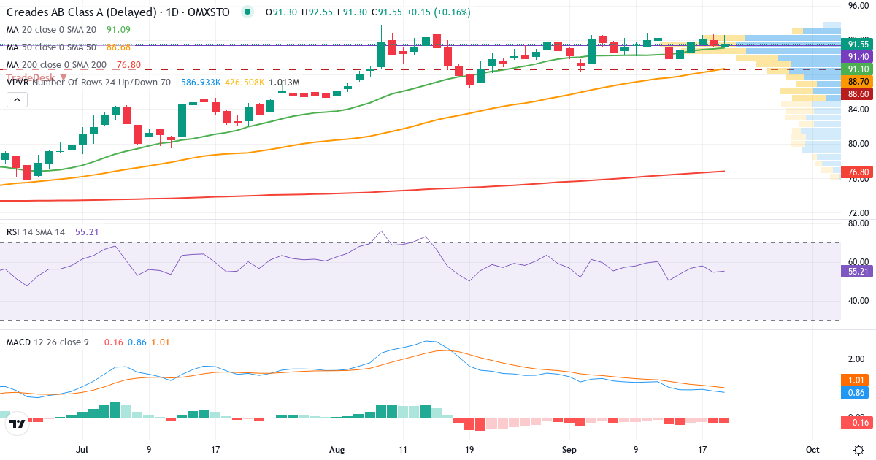The image size is (876, 460).
Task: Click the orange 88.70 MA 50 price label
Action: [856, 82]
